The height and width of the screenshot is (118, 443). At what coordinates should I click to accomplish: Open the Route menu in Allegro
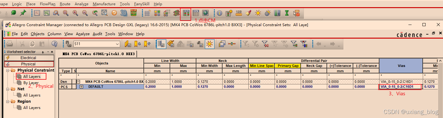(x=65, y=4)
